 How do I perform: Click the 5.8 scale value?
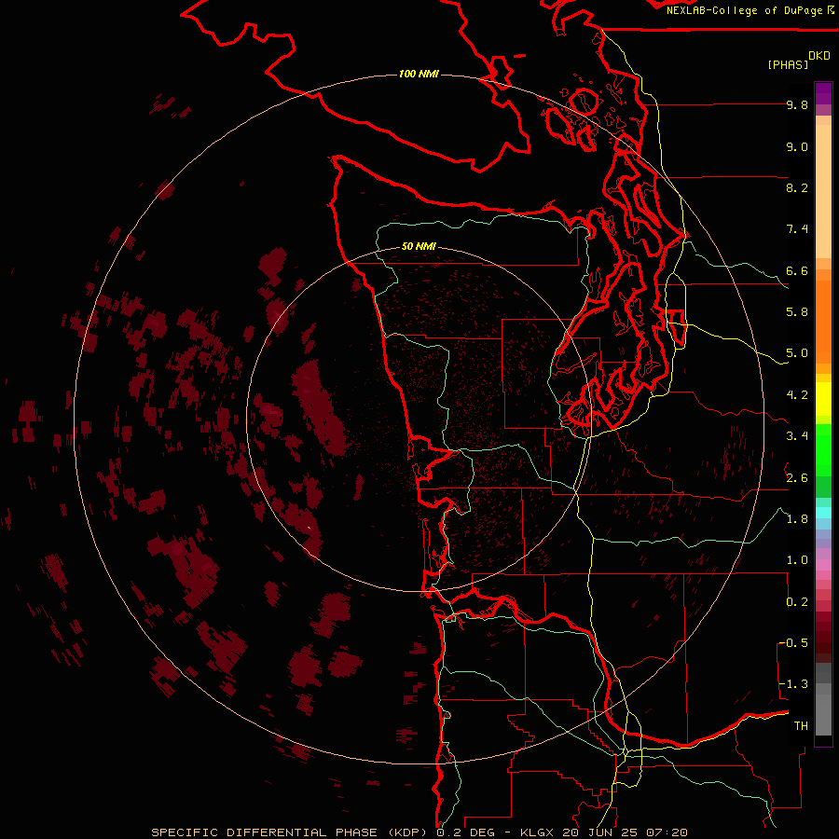(x=797, y=312)
